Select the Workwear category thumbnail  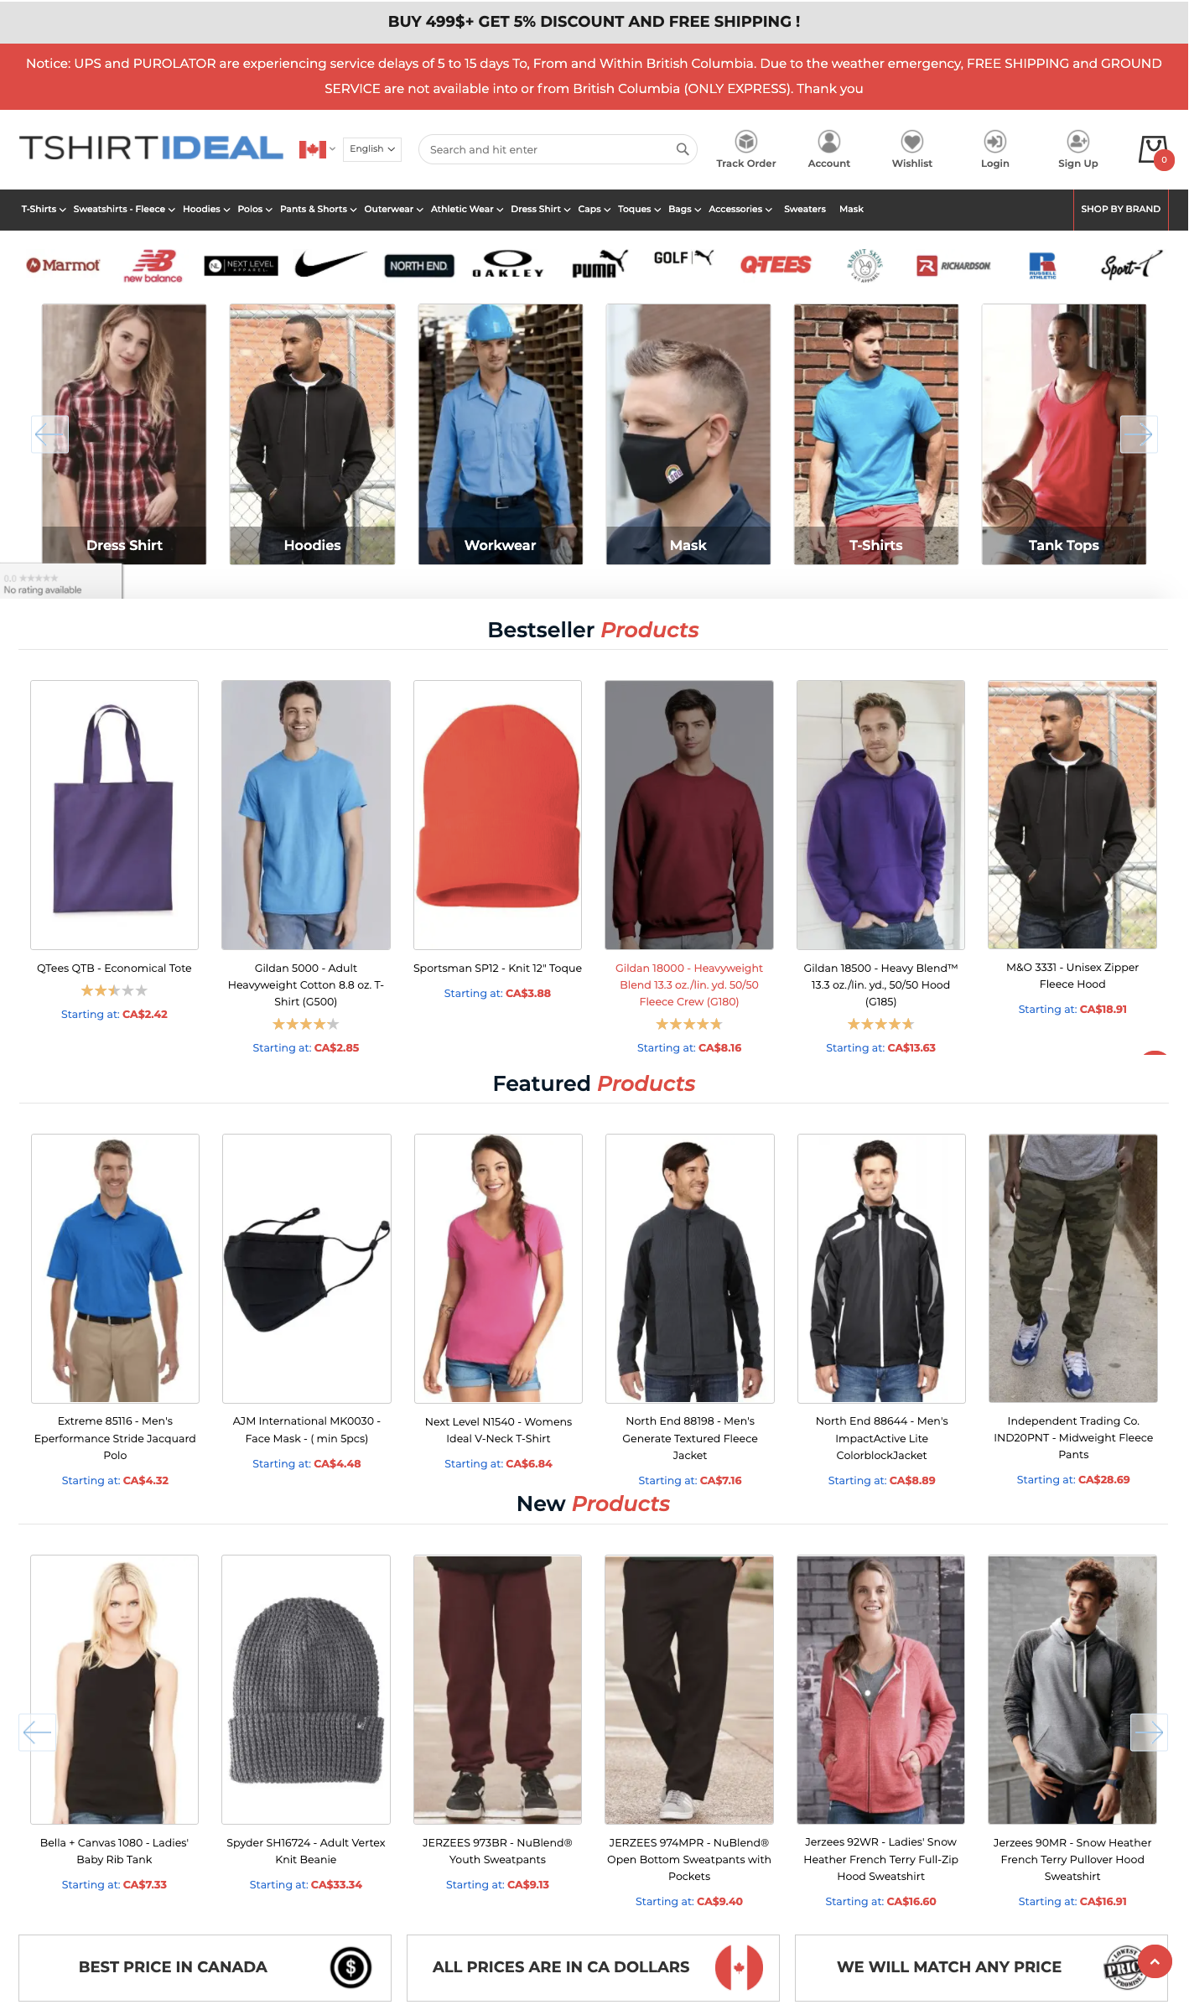[501, 434]
